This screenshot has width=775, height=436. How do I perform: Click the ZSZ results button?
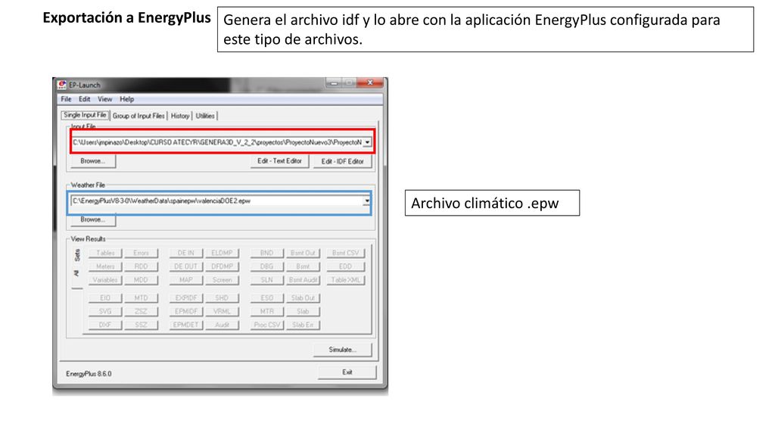click(141, 311)
